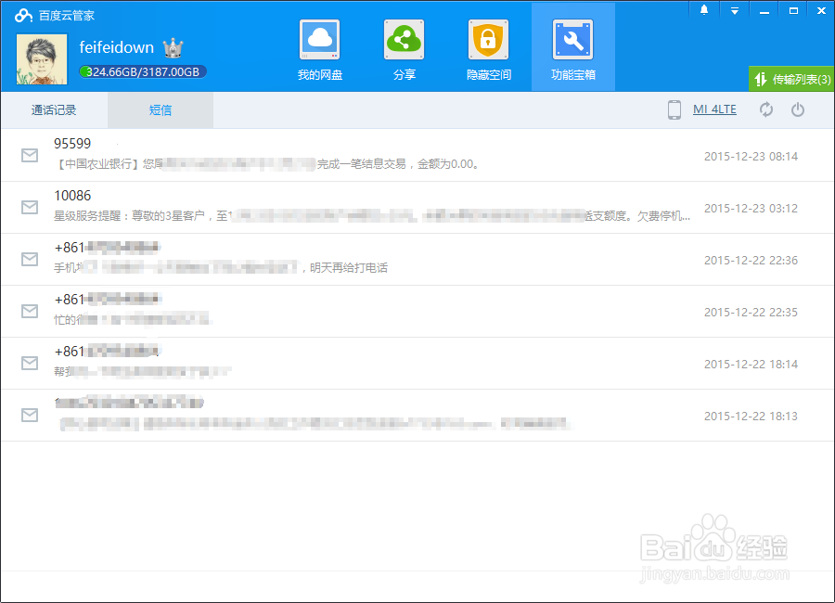Image resolution: width=835 pixels, height=603 pixels.
Task: Select sender number 95599
Action: [72, 144]
